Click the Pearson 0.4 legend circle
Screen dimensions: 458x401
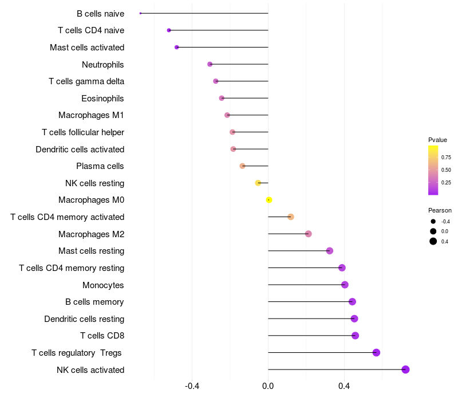[x=433, y=241]
